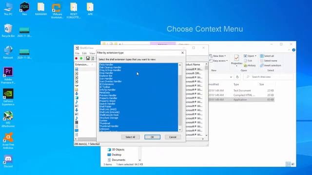
Task: Launch Avast Free Antivirus shortcut
Action: (x=8, y=140)
